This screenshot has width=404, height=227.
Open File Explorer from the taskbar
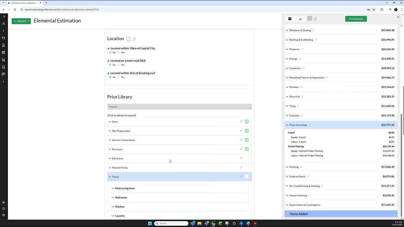tap(199, 224)
